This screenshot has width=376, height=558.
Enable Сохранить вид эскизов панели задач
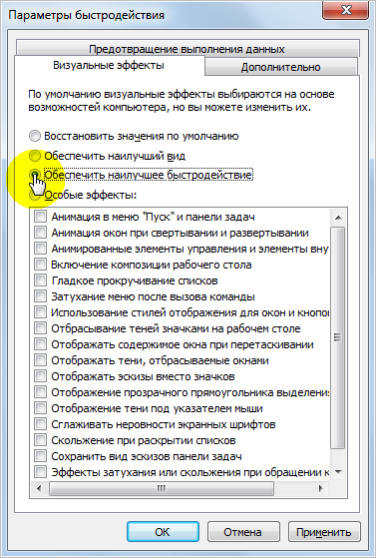[x=40, y=456]
